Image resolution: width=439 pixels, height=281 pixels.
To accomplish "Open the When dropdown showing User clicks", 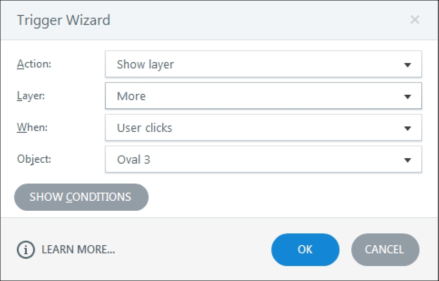I will point(264,128).
